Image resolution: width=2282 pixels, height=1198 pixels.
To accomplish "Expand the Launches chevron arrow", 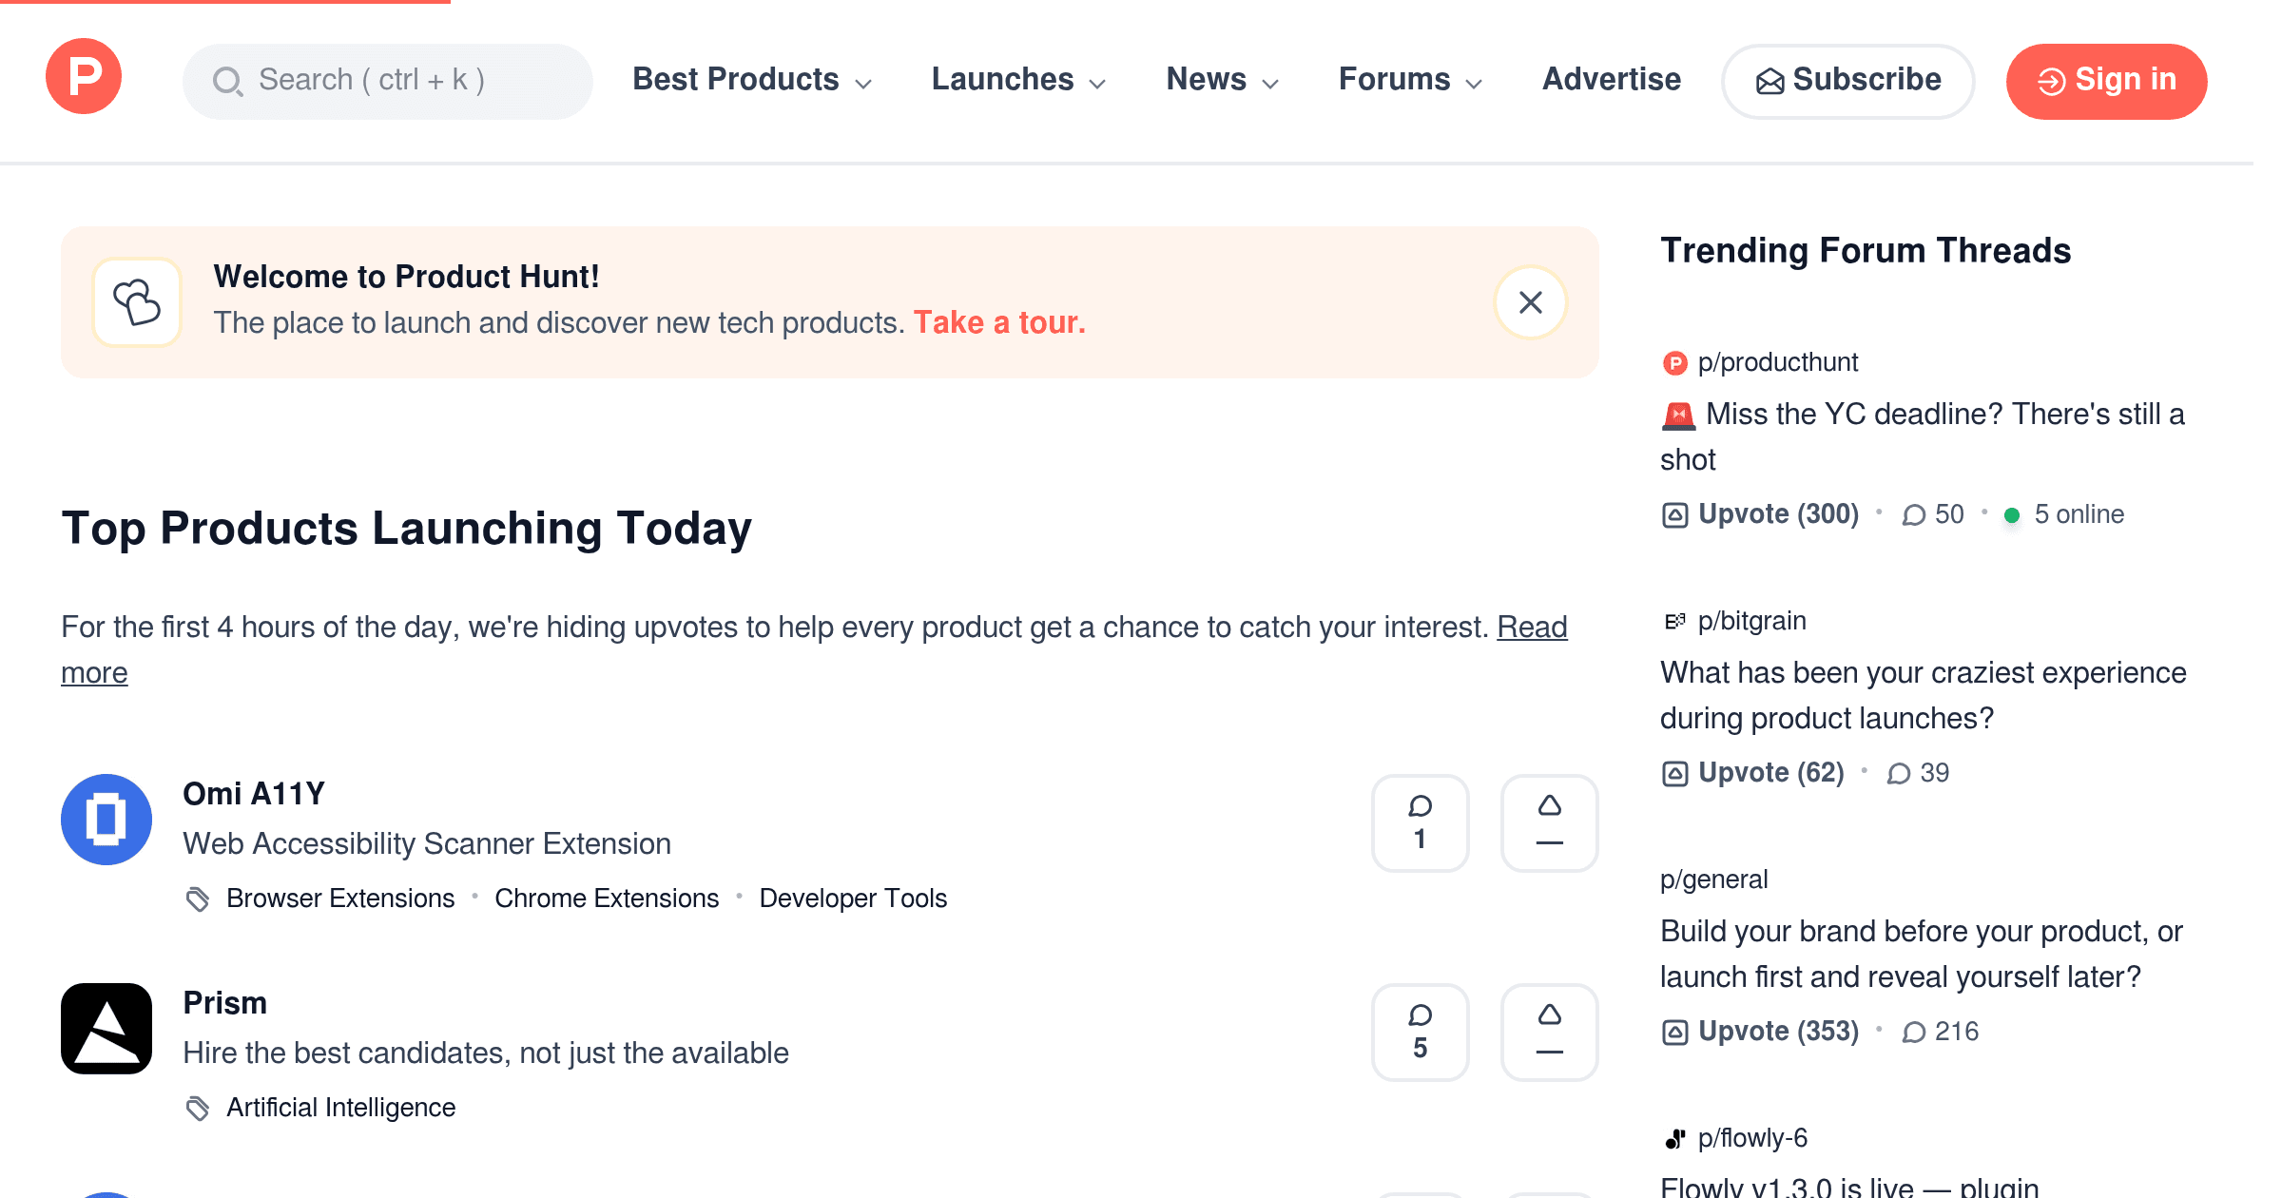I will 1097,84.
